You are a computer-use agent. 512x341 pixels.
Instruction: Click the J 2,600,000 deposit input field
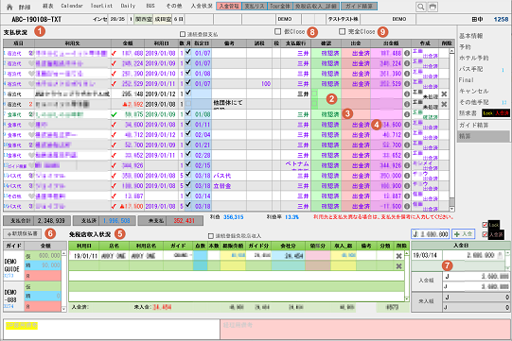click(x=430, y=233)
